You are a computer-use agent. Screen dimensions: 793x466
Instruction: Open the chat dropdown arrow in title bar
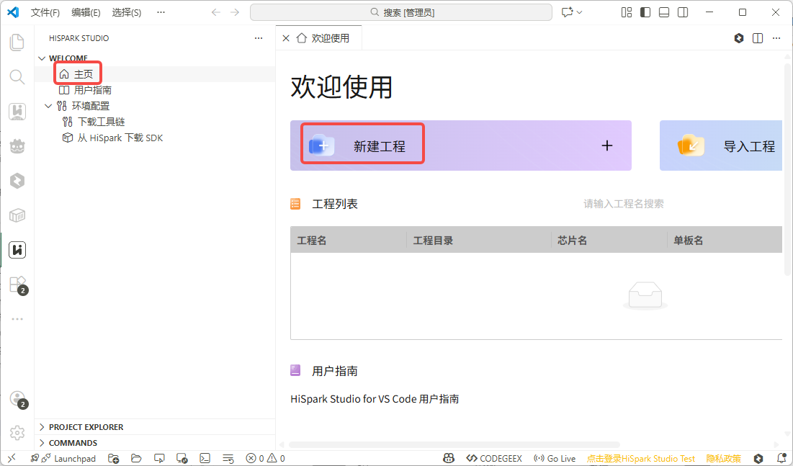click(580, 12)
